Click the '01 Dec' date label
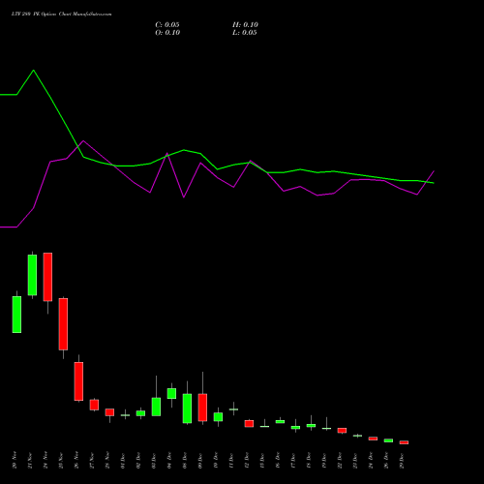Image resolution: width=484 pixels, height=484 pixels. pos(123,460)
